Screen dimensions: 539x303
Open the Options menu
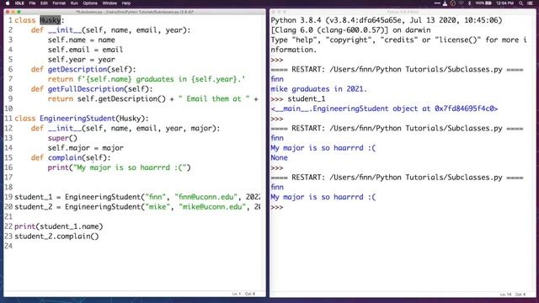[x=90, y=3]
